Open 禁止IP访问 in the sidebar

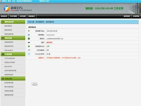point(13,66)
